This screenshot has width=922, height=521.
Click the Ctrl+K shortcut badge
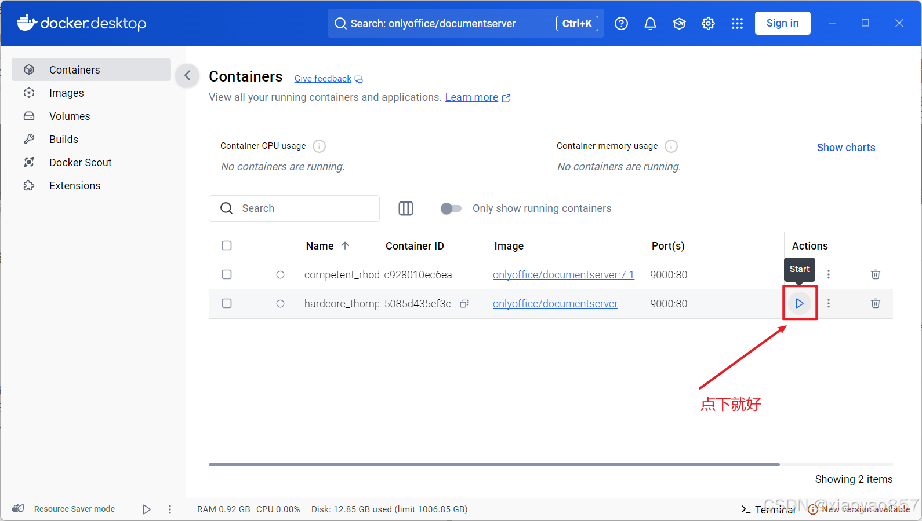point(577,23)
